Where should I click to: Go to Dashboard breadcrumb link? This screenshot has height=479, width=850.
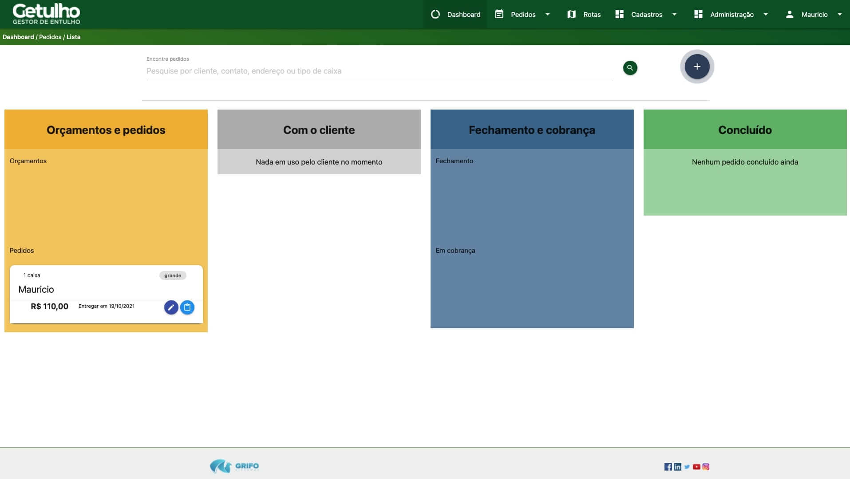[x=18, y=37]
